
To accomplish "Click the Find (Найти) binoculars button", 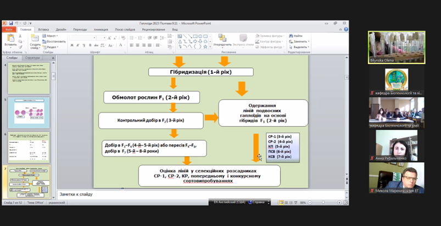I will [295, 36].
